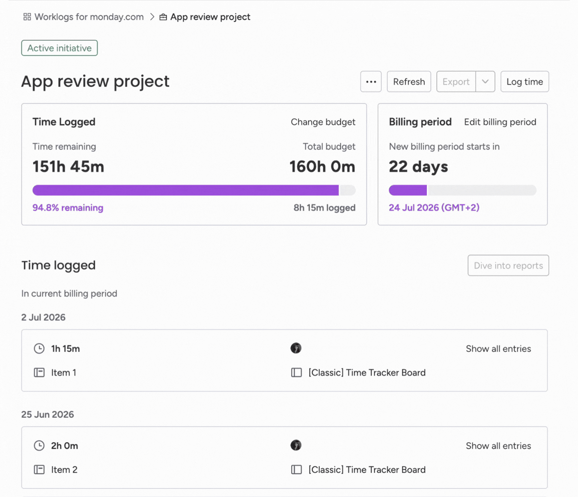Show all entries for 25 Jun 2026

tap(498, 446)
